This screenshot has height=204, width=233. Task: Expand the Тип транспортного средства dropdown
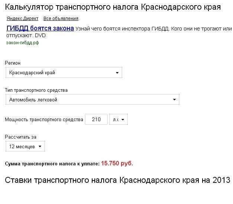[92, 100]
